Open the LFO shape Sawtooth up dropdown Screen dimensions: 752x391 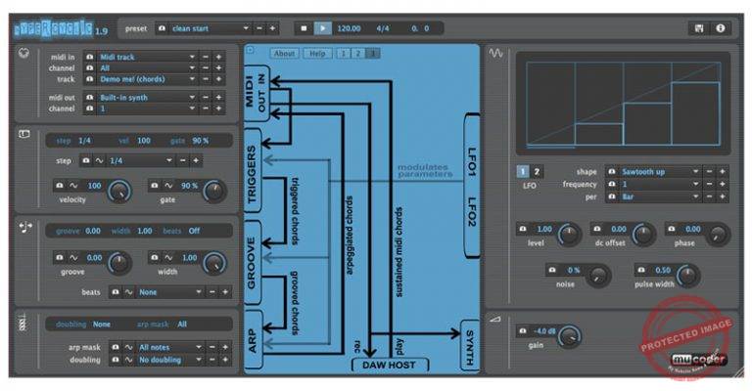(659, 171)
